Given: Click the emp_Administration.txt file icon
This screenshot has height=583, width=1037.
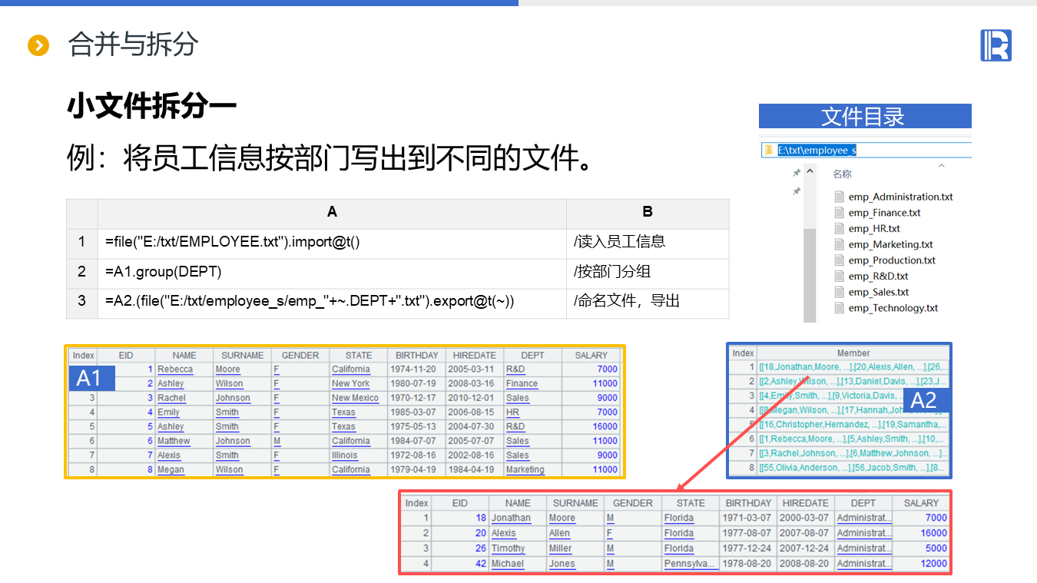Looking at the screenshot, I should (x=839, y=197).
